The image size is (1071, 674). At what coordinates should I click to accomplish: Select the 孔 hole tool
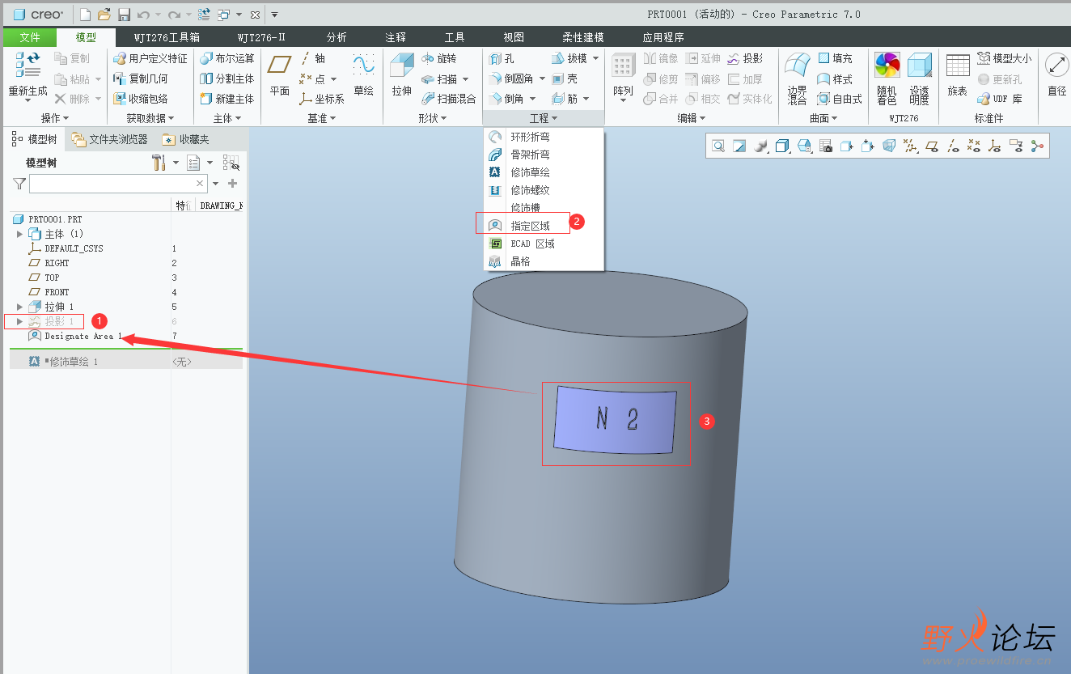[502, 58]
